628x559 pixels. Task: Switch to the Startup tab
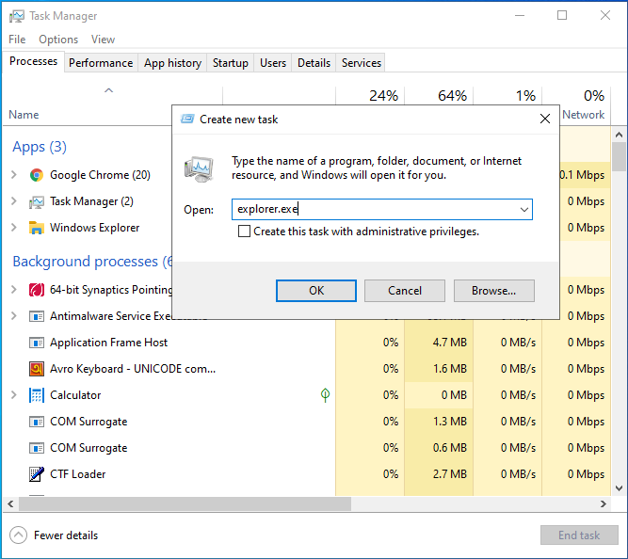click(x=231, y=63)
